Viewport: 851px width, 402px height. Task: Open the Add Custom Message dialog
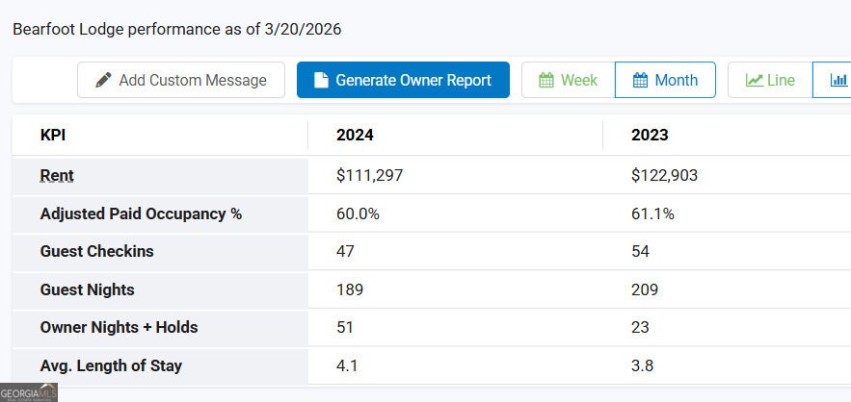(x=181, y=80)
